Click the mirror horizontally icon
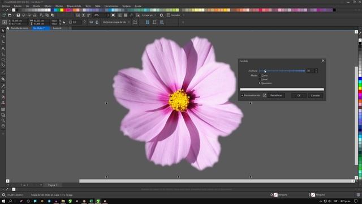Image resolution: width=362 pixels, height=204 pixels. click(x=91, y=22)
